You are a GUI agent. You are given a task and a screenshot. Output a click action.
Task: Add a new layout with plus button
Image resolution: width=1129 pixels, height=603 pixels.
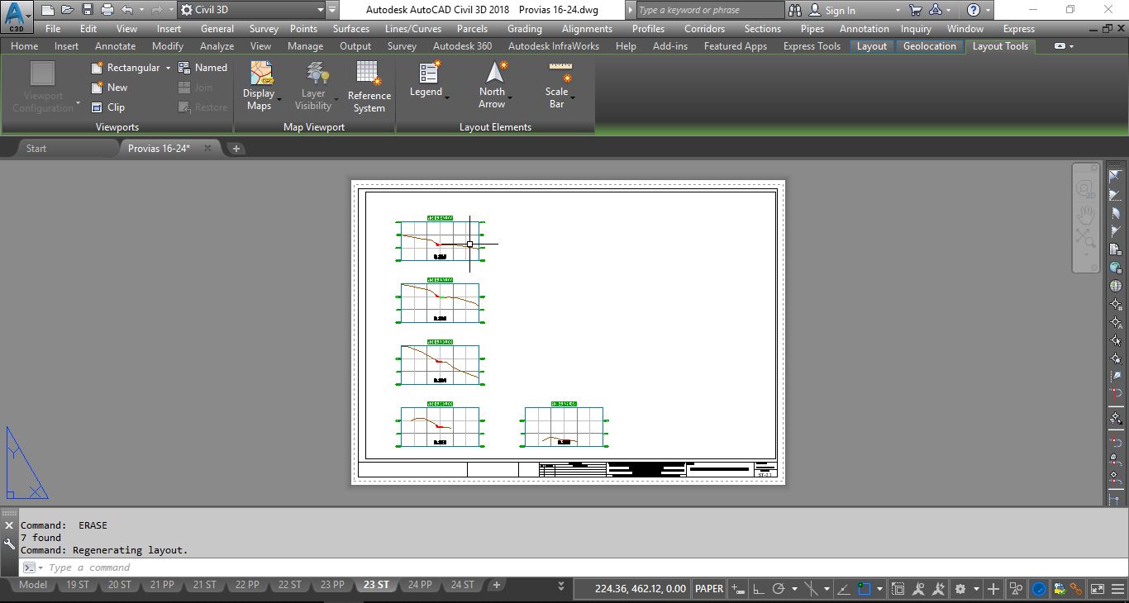click(x=497, y=585)
